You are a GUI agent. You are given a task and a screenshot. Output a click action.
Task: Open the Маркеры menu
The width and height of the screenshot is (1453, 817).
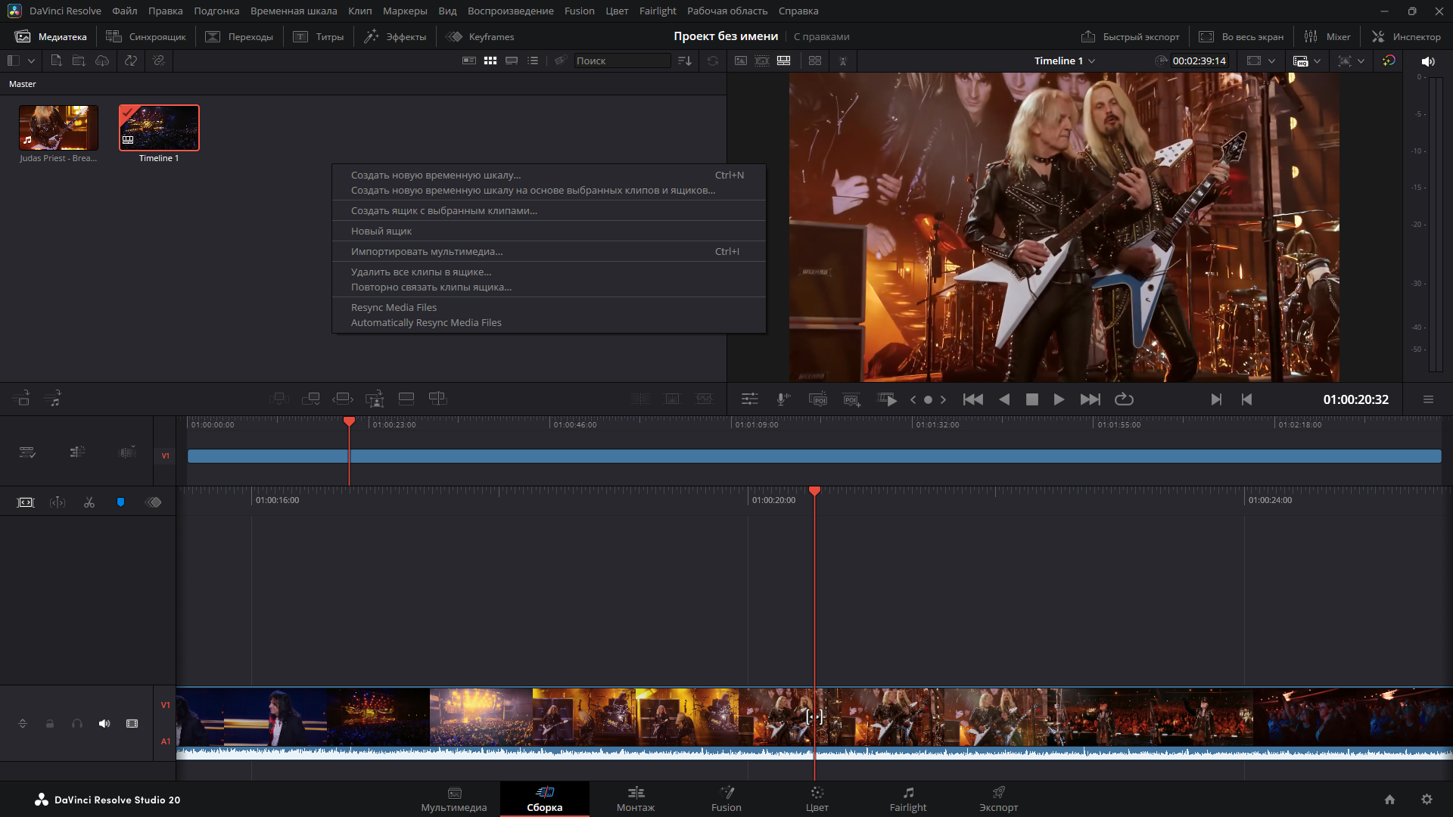(x=405, y=11)
